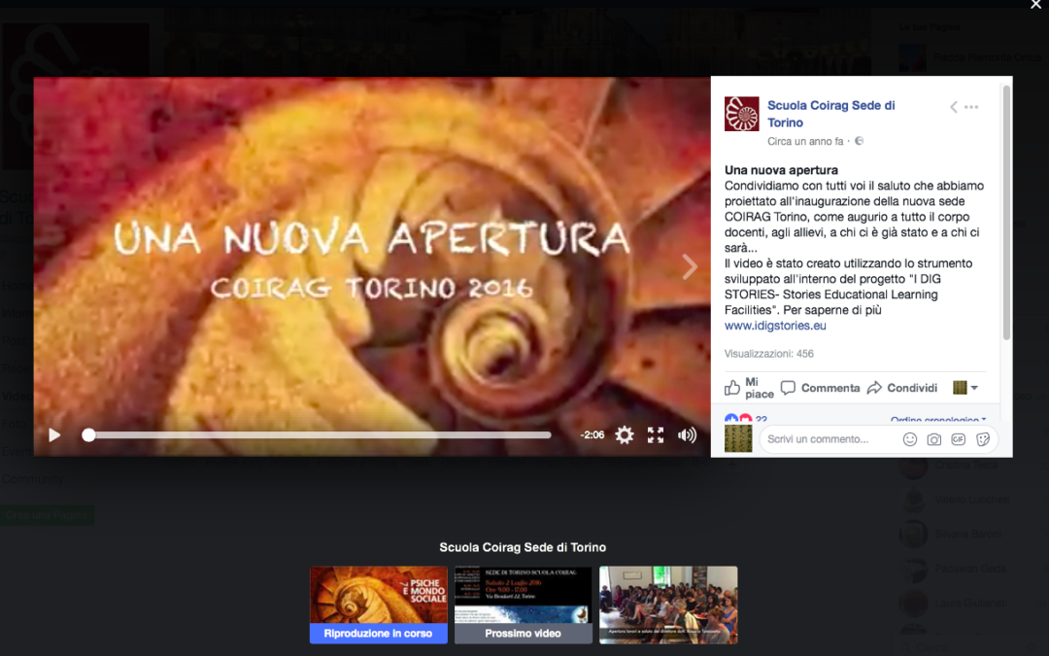This screenshot has width=1049, height=656.
Task: Click the video seek handle knob
Action: [x=88, y=435]
